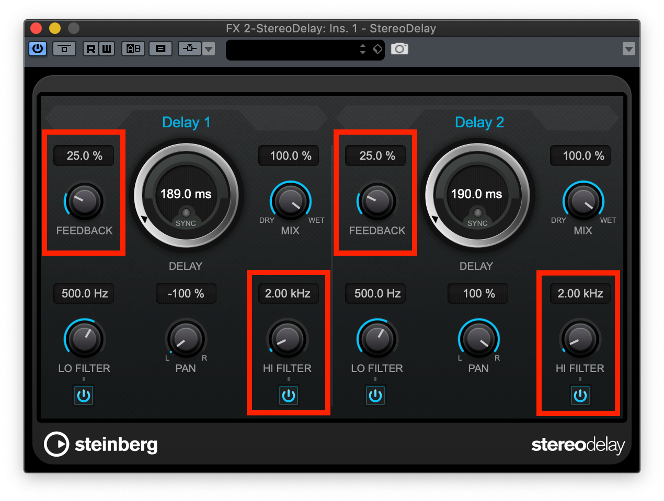Click the Delay 1 HI FILTER knob

(288, 339)
